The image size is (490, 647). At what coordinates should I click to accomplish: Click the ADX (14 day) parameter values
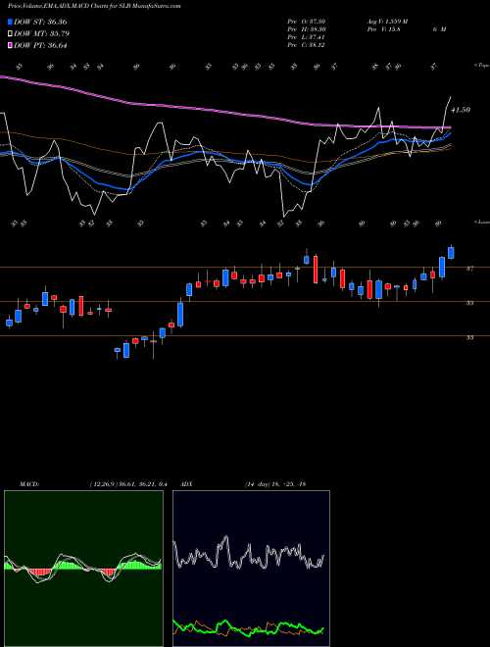[x=275, y=484]
